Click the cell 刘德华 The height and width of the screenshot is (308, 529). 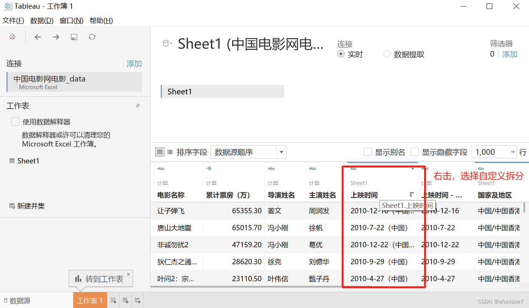pos(319,262)
